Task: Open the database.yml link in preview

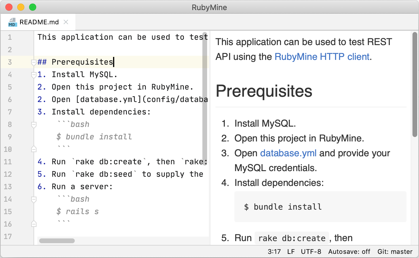Action: point(288,153)
